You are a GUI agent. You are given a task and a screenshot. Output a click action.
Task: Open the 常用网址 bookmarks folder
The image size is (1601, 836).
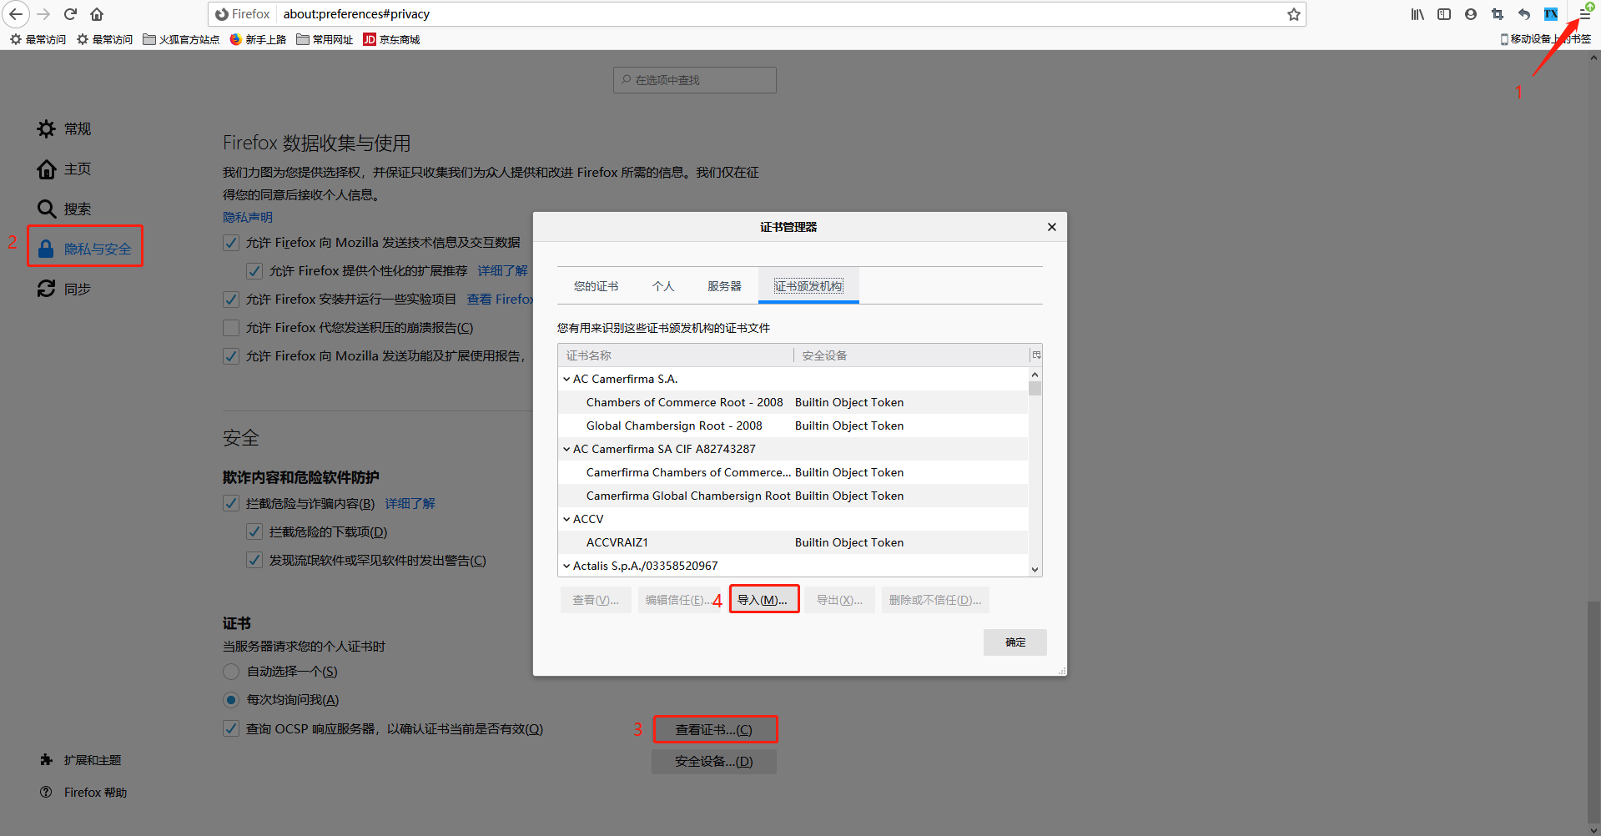325,39
